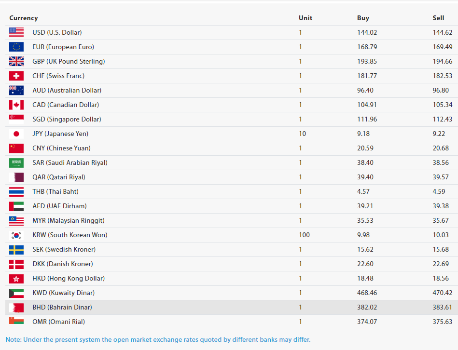The width and height of the screenshot is (458, 350).
Task: Select the BHD (Bahrain Dinar) row label
Action: (x=62, y=307)
